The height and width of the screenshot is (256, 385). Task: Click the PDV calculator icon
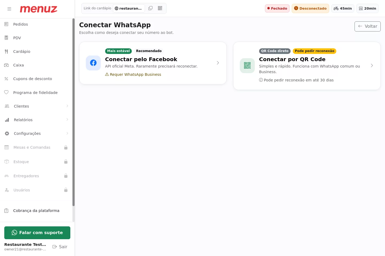coord(6,38)
